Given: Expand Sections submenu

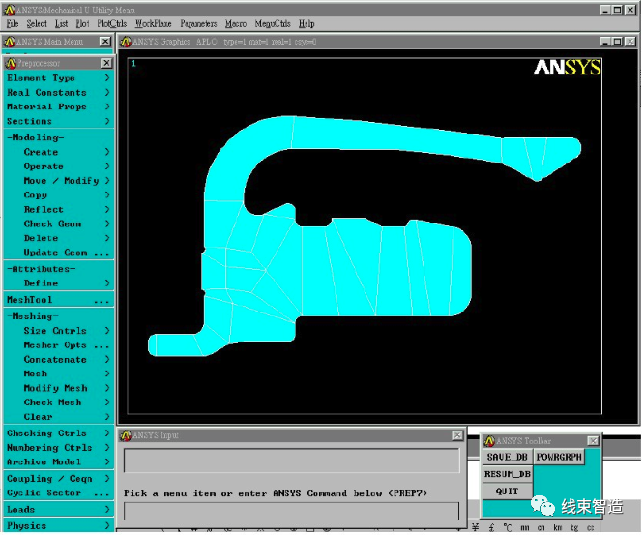Looking at the screenshot, I should [x=58, y=121].
